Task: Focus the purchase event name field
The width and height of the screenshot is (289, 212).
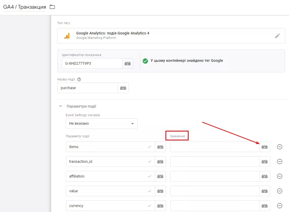Action: [88, 88]
